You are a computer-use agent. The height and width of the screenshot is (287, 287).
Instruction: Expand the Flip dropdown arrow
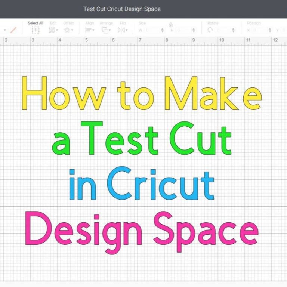[x=126, y=30]
